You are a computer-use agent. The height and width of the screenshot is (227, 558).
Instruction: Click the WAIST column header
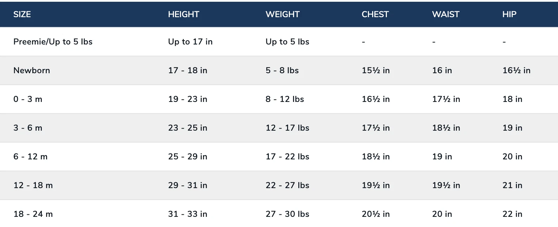446,14
